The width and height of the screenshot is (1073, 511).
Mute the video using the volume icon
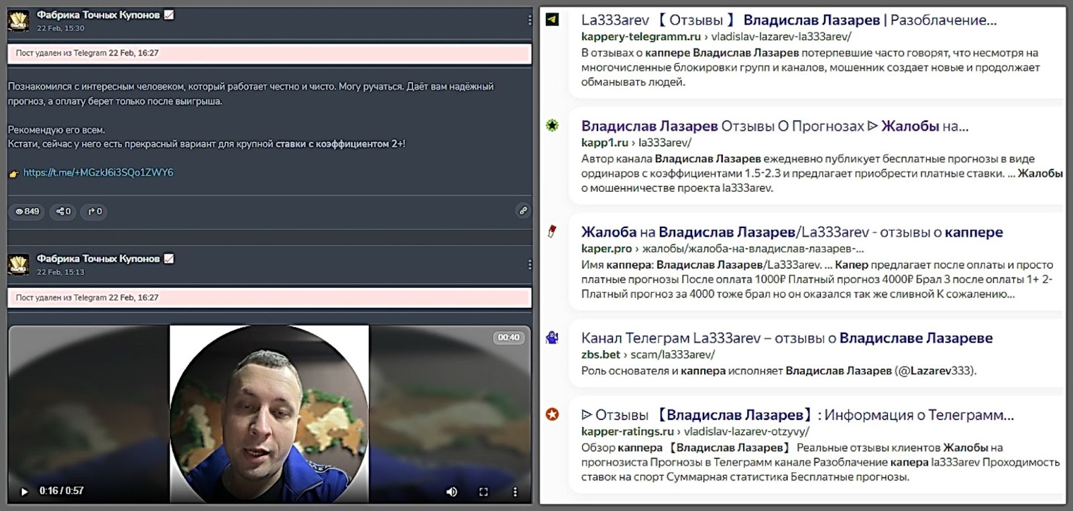pos(452,492)
